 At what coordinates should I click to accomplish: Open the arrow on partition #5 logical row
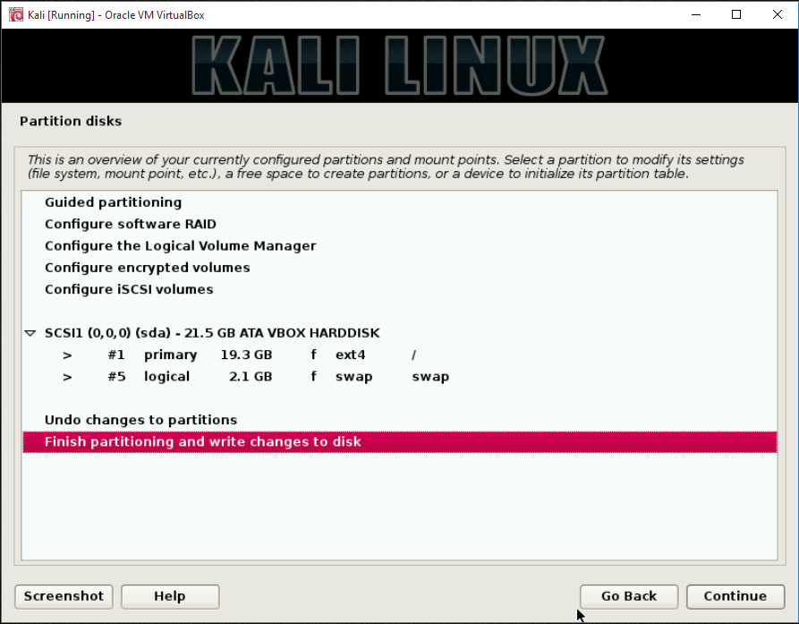(67, 377)
